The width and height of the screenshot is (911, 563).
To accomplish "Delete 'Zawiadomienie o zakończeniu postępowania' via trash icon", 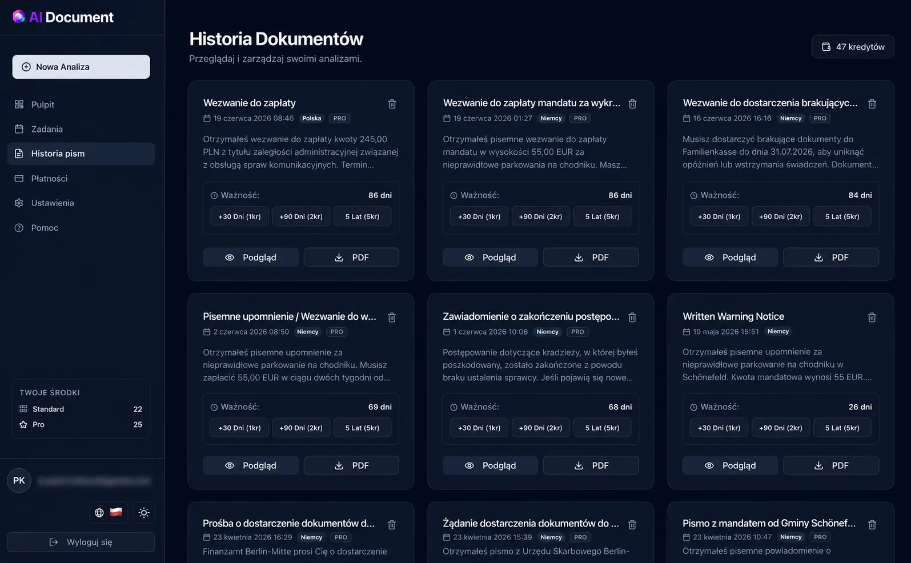I will point(632,317).
